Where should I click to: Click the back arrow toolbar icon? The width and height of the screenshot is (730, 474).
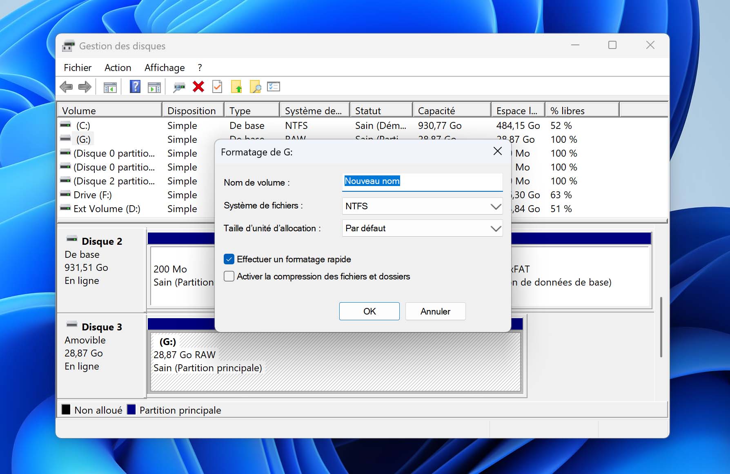66,87
